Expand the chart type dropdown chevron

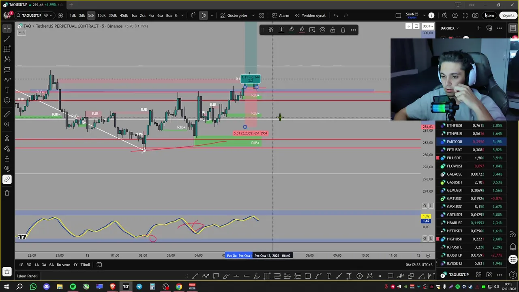212,15
